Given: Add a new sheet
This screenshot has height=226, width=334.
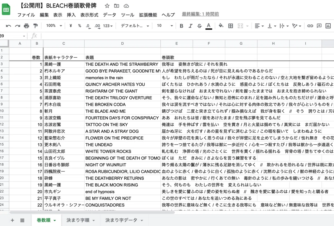Looking at the screenshot, I should pyautogui.click(x=12, y=220).
